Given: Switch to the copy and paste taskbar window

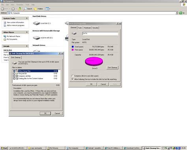Looking at the screenshot, I should (37, 148).
